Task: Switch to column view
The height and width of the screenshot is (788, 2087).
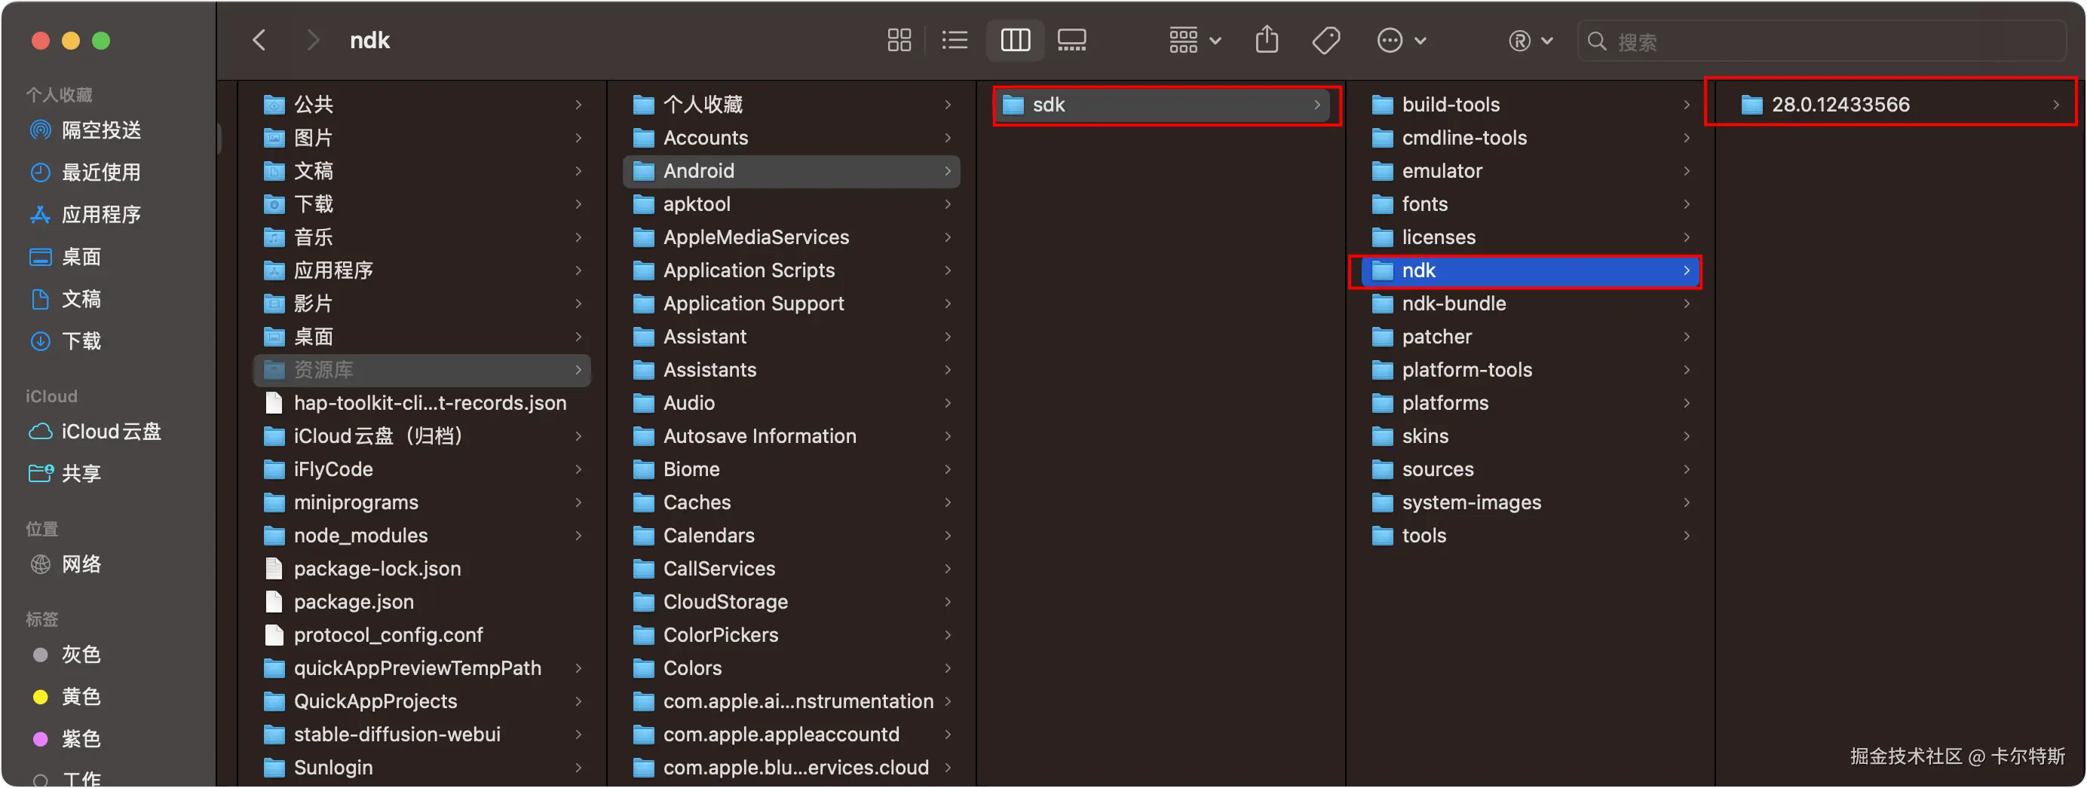Action: pyautogui.click(x=1015, y=40)
